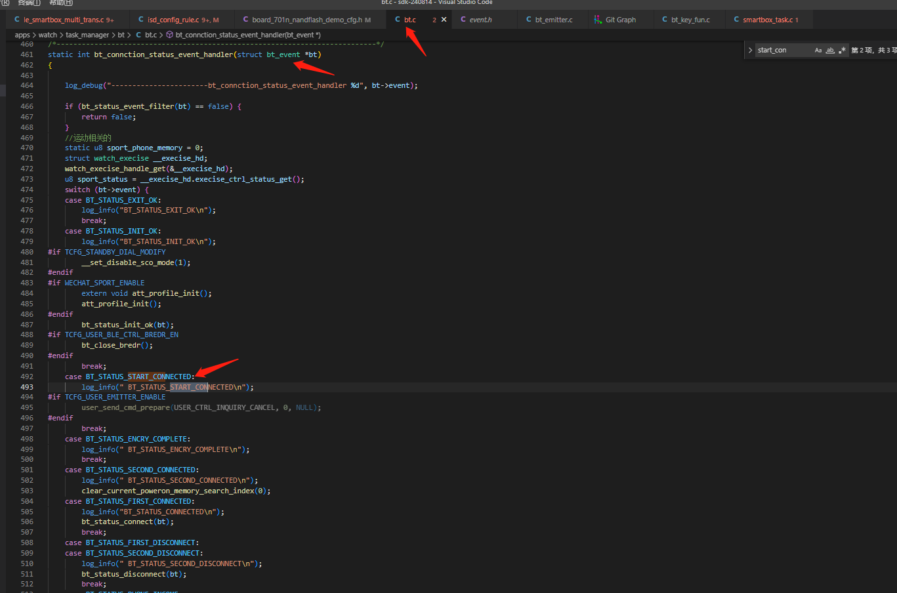Open the watch breadcrumb folder
Viewport: 897px width, 593px height.
[48, 35]
